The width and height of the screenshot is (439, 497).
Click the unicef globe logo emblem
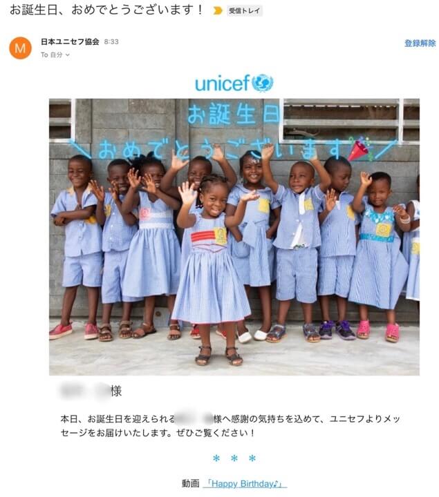click(262, 83)
